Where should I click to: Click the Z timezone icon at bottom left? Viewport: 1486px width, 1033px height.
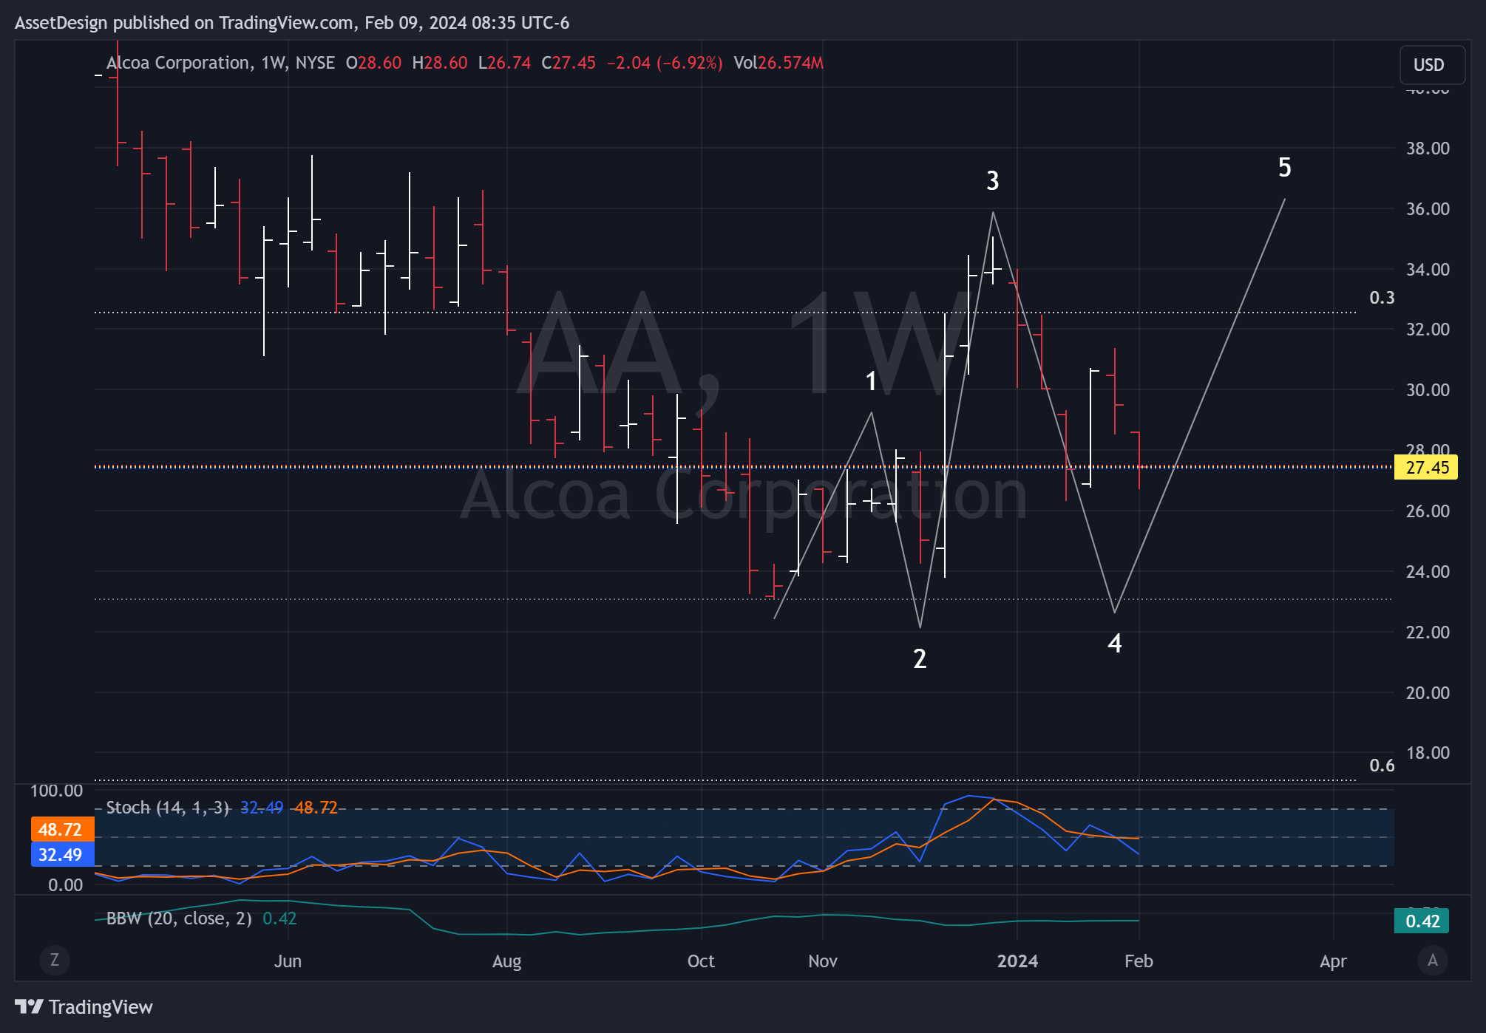tap(54, 960)
